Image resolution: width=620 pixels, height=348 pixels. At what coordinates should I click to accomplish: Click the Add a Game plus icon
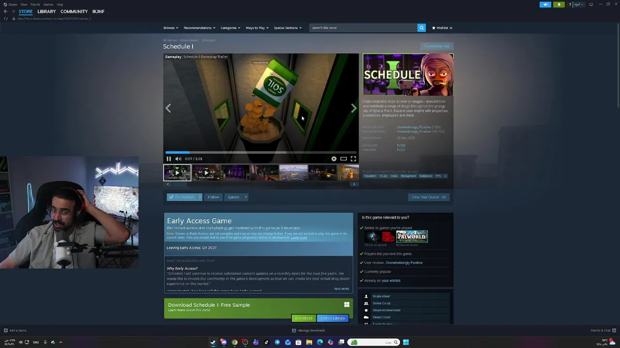(6, 331)
